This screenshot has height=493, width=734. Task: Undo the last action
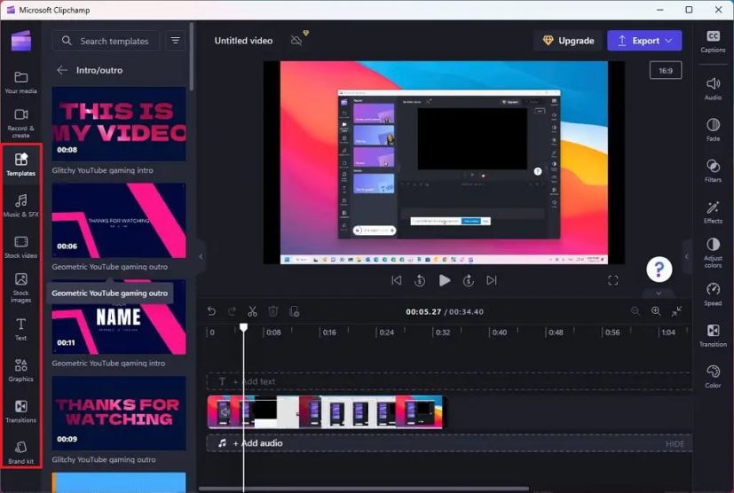pos(211,311)
